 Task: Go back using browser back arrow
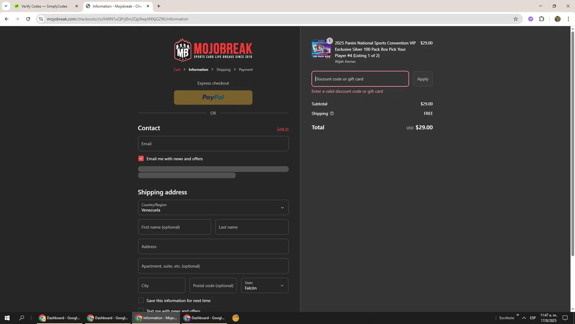[7, 19]
